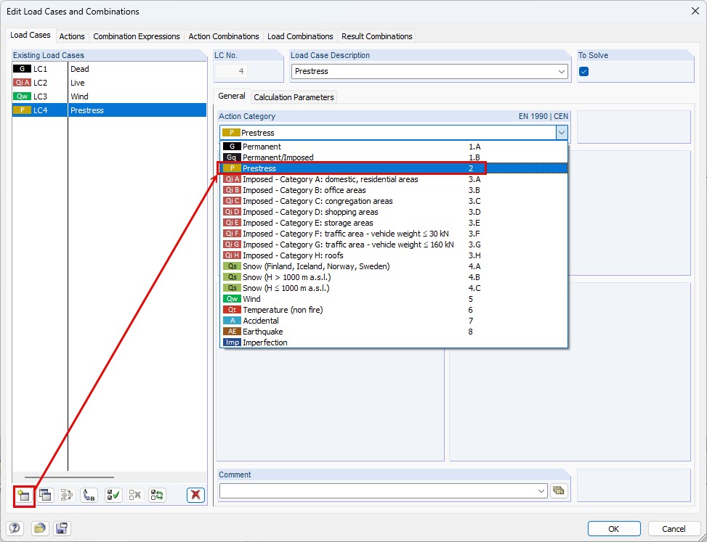Choose Permanent/Imposed in the list
Screen dimensions: 707x542
tap(394, 157)
